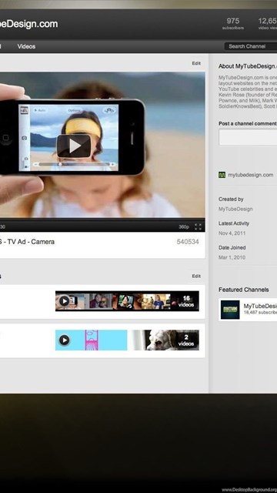Click the channel comment text box
This screenshot has height=493, width=277.
(x=248, y=137)
